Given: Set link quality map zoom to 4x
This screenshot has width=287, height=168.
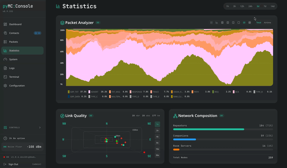Looking at the screenshot, I should pos(158,137).
